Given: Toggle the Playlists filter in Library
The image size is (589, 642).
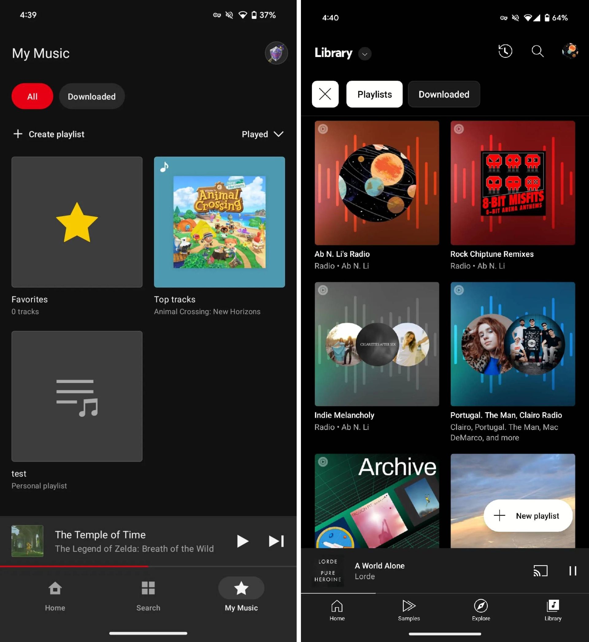Looking at the screenshot, I should [x=374, y=94].
